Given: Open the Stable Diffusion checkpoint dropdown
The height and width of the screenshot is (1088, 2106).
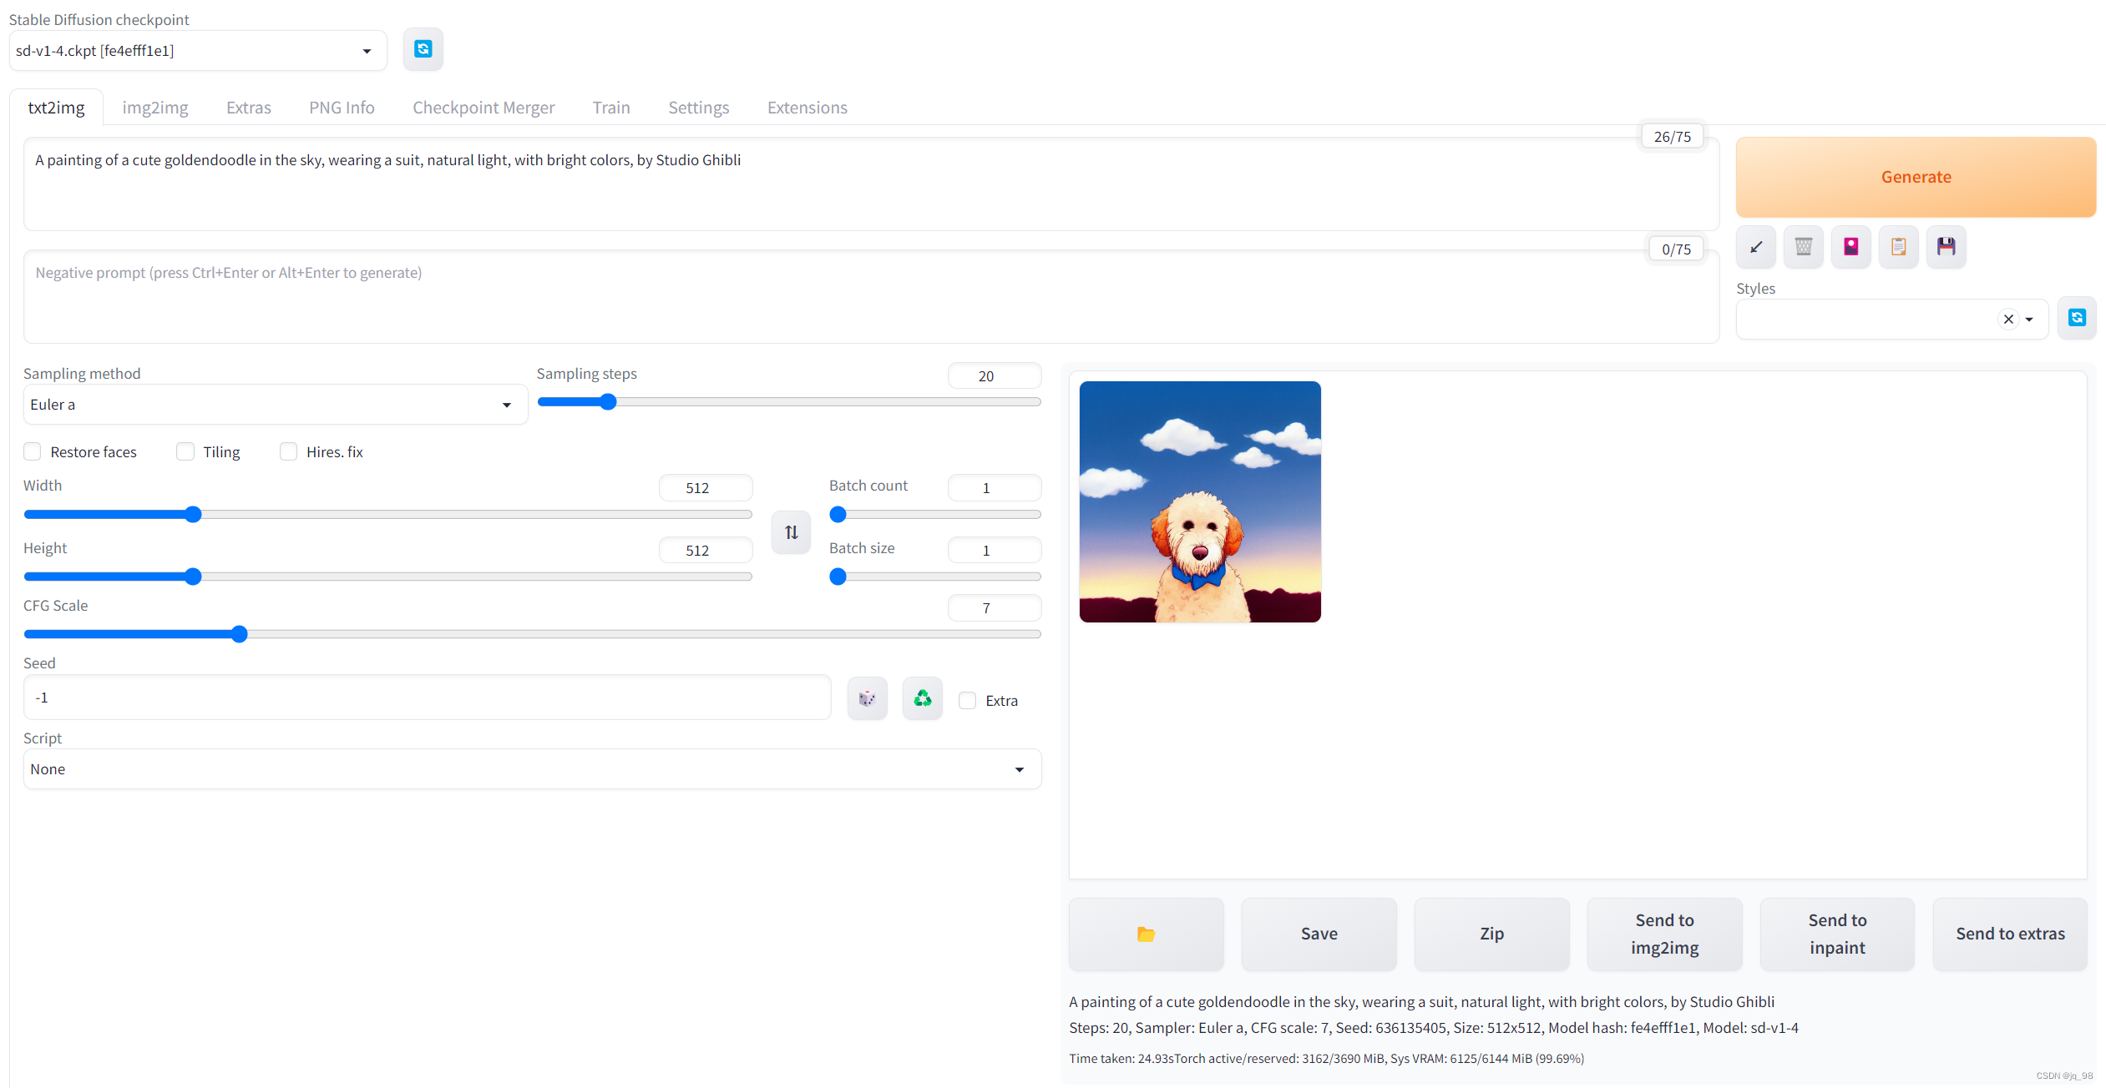Looking at the screenshot, I should (x=197, y=51).
